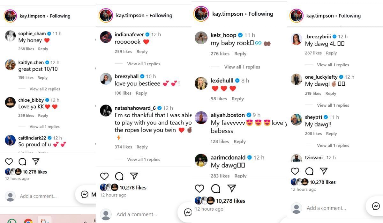
Task: Click natashahoward_6's profile avatar
Action: [x=106, y=111]
